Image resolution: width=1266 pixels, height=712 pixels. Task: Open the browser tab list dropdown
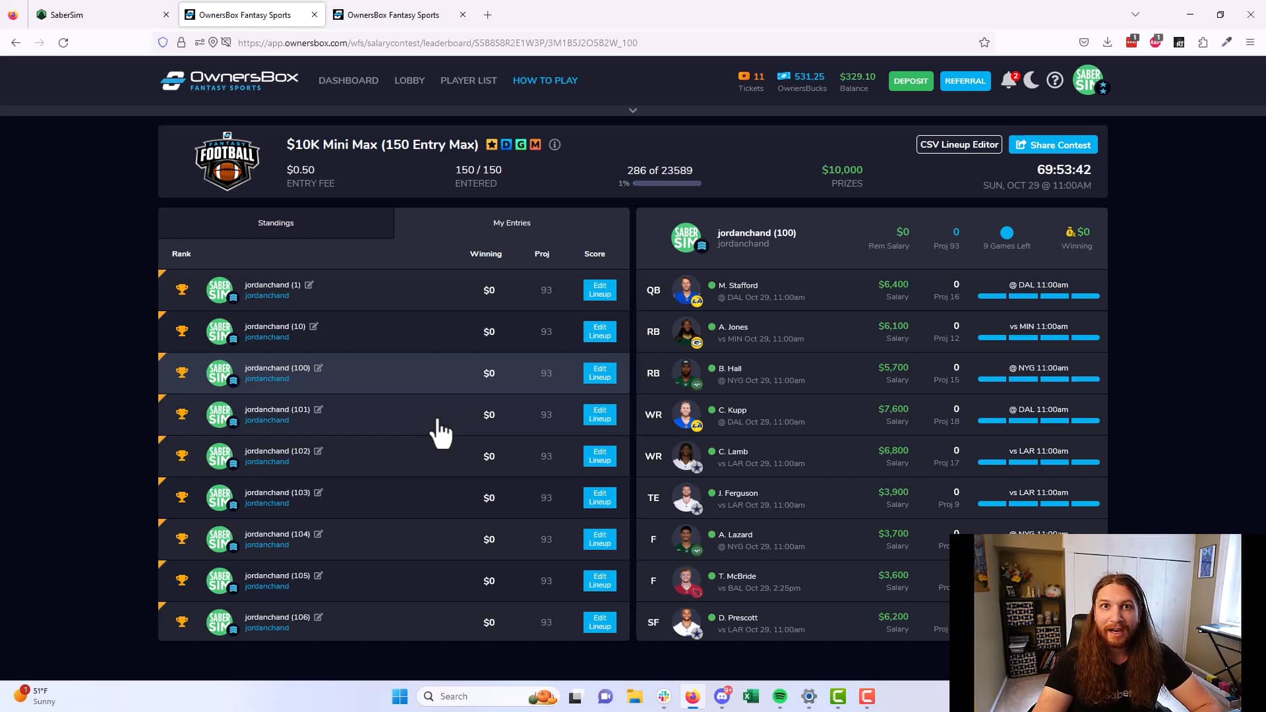(x=1133, y=14)
